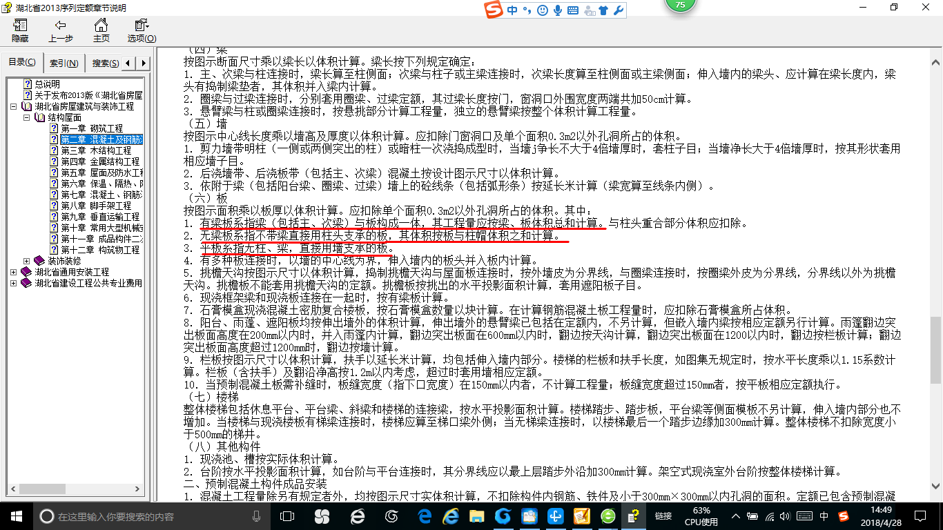The width and height of the screenshot is (943, 530).
Task: Open the Sogou soft keyboard icon
Action: click(572, 10)
